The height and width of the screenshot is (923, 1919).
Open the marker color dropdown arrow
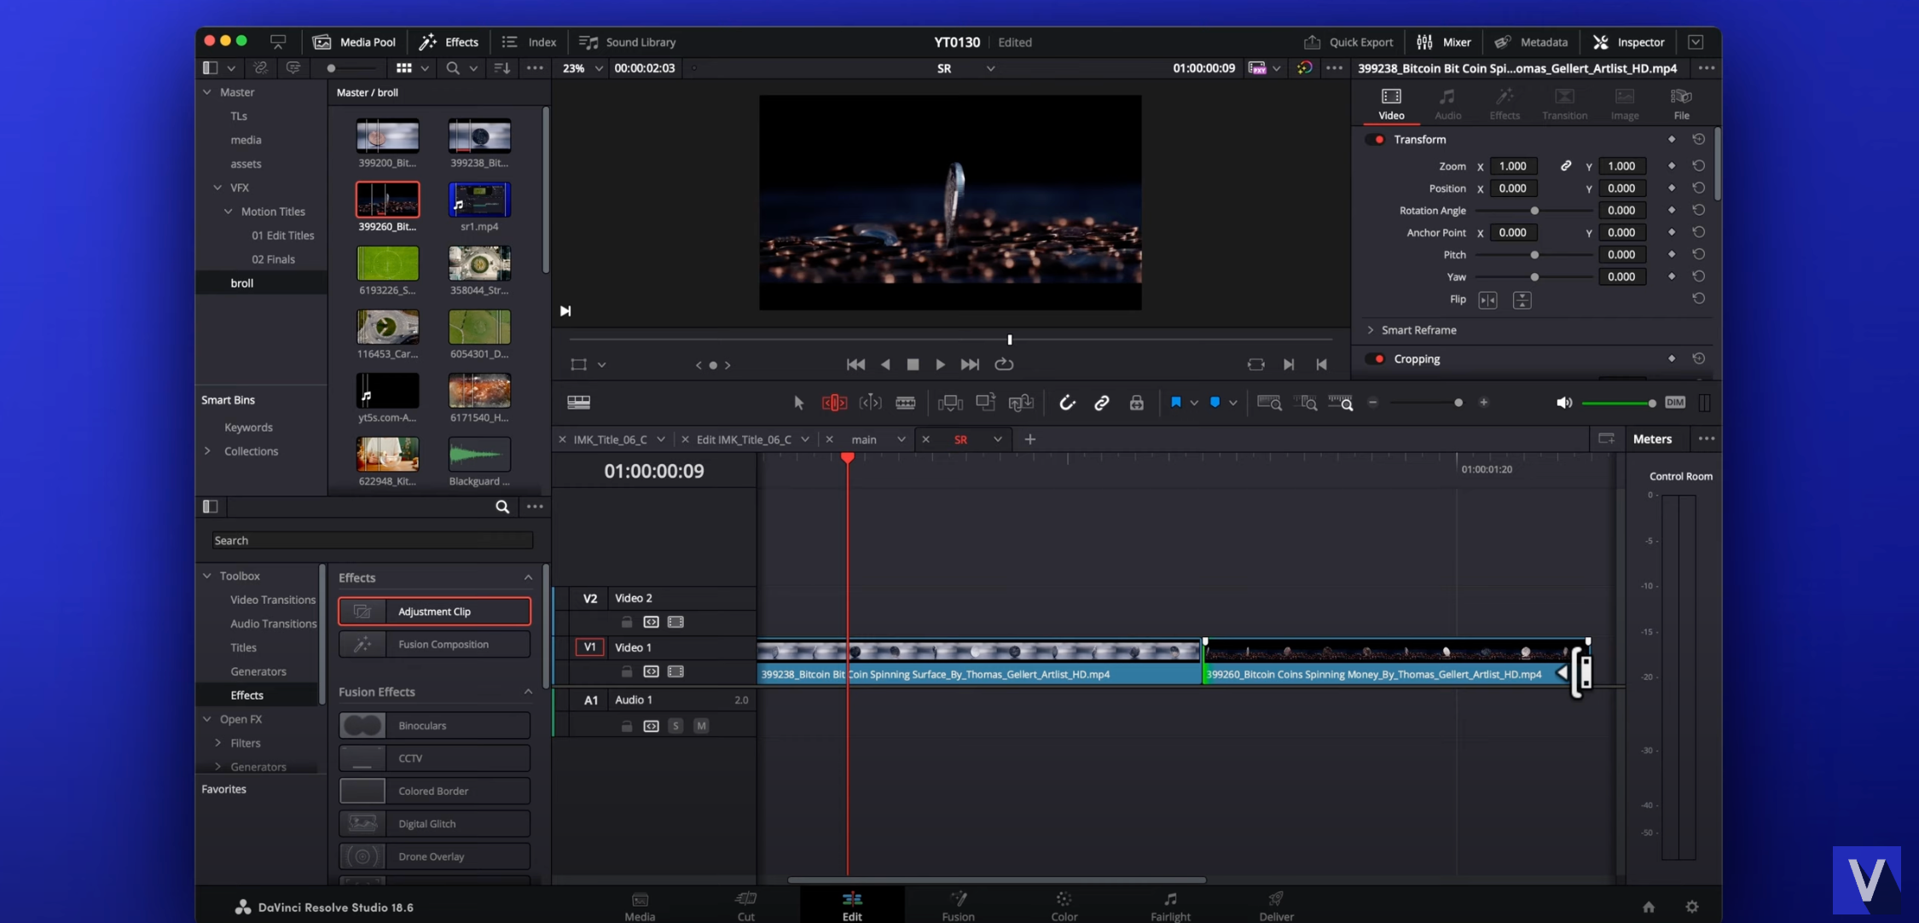(1233, 403)
